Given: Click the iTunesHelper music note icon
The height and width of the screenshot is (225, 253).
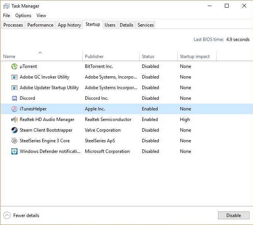Looking at the screenshot, I should tap(14, 109).
